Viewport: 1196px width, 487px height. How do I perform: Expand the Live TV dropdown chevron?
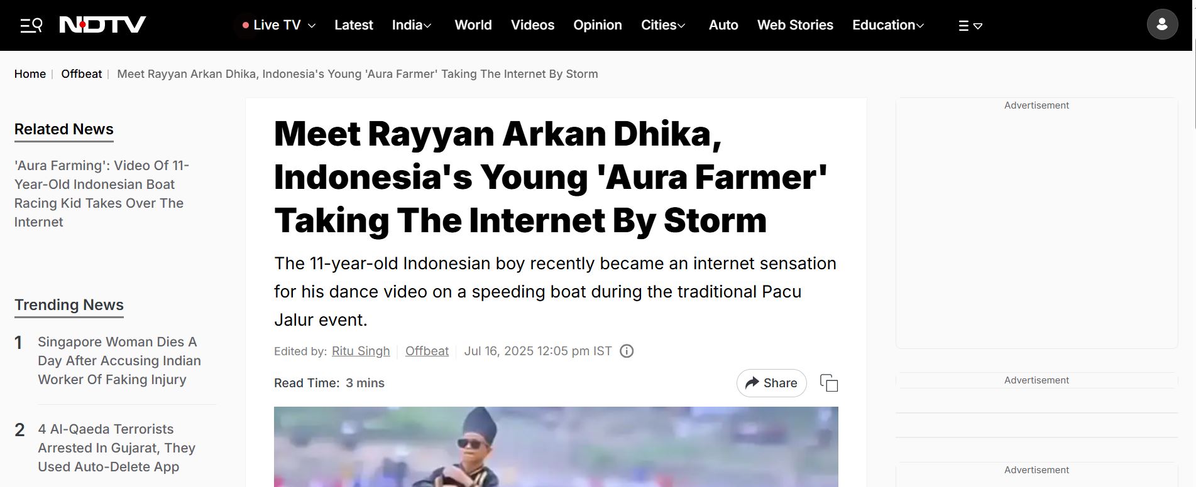[x=312, y=26]
